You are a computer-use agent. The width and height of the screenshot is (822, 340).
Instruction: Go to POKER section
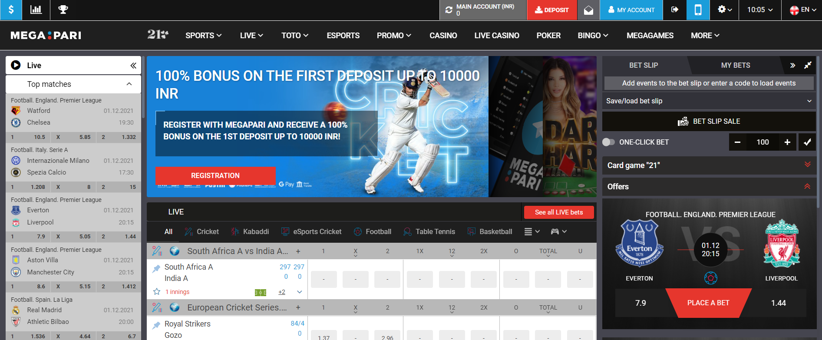[548, 36]
